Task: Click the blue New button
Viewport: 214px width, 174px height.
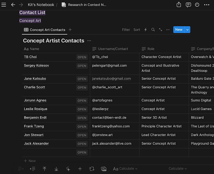Action: pyautogui.click(x=179, y=29)
